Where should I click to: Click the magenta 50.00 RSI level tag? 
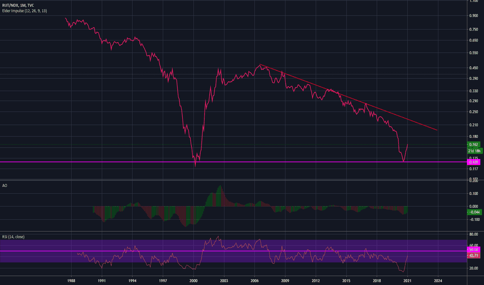474,250
